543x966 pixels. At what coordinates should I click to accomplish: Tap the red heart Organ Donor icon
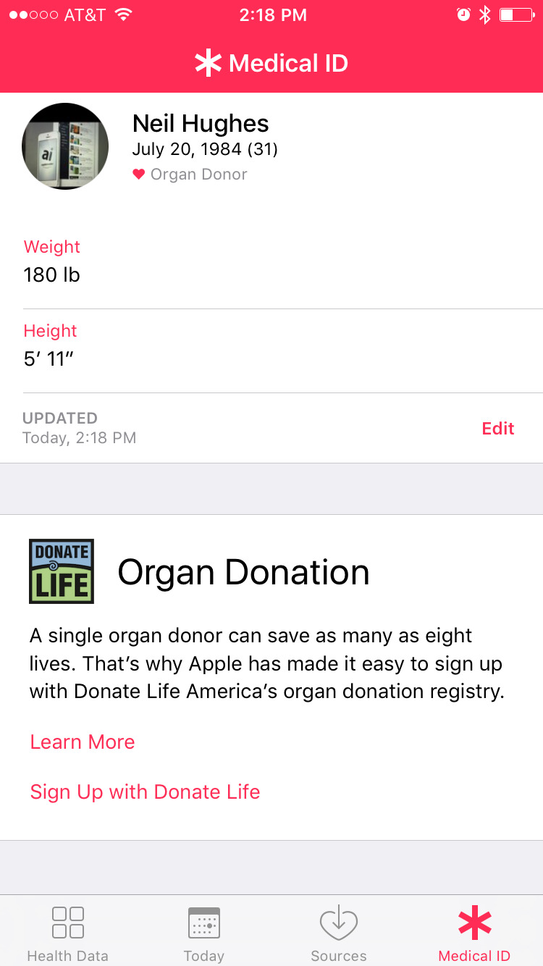[x=139, y=175]
